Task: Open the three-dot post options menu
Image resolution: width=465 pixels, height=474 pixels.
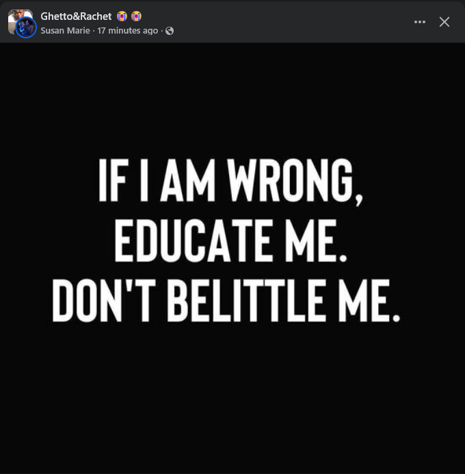Action: coord(420,22)
